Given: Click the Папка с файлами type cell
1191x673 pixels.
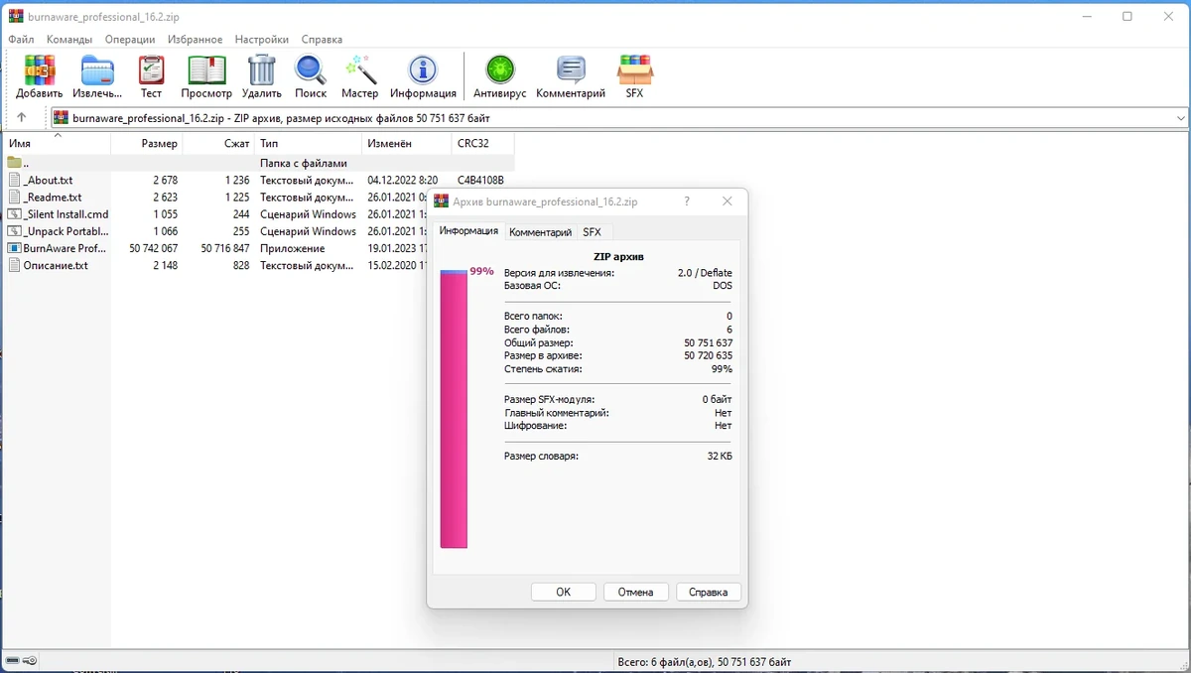Looking at the screenshot, I should (x=304, y=163).
